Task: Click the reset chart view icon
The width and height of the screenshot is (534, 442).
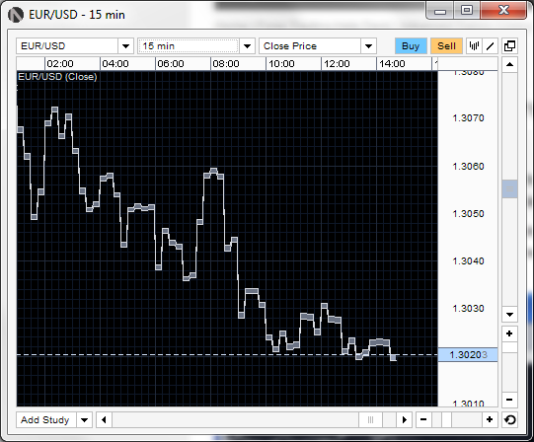Action: tap(510, 420)
